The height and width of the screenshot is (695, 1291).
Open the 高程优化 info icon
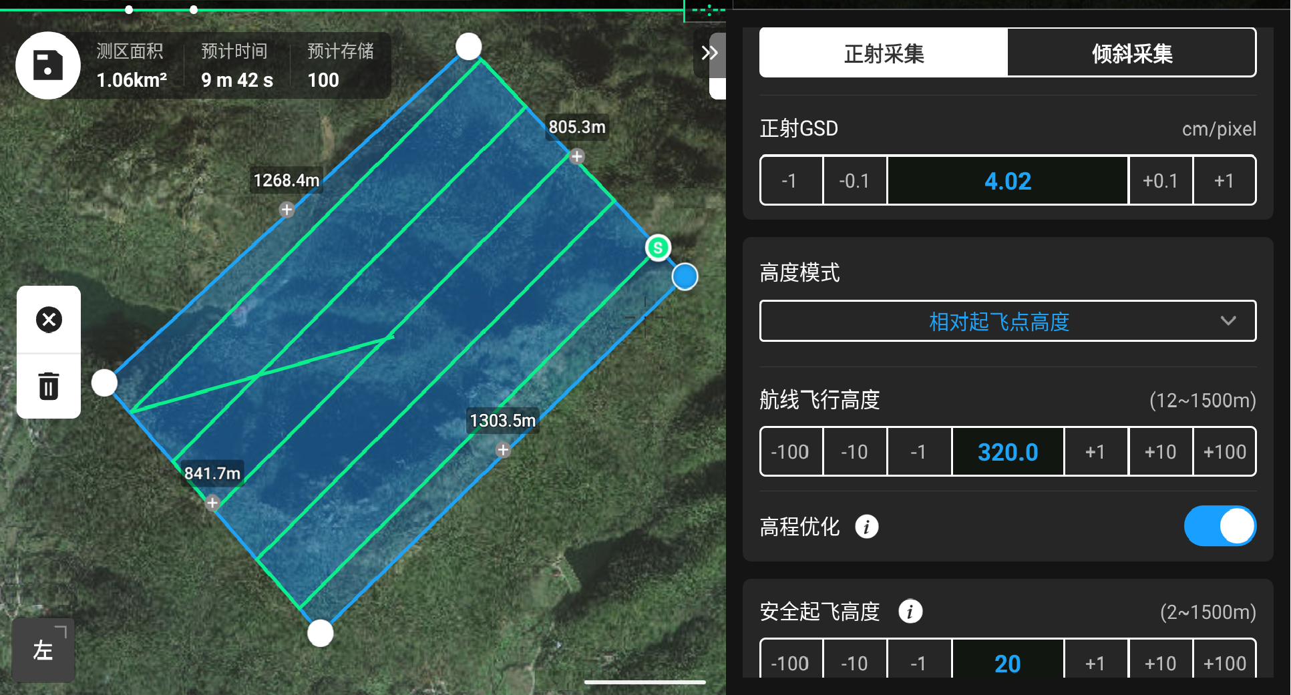pyautogui.click(x=867, y=527)
